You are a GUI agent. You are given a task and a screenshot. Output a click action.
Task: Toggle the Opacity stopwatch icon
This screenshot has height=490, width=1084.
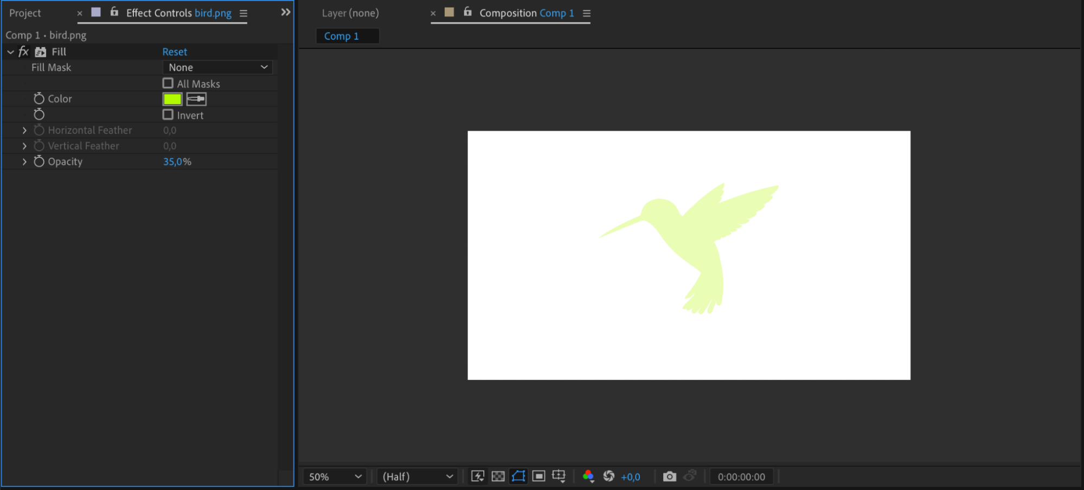pyautogui.click(x=39, y=162)
